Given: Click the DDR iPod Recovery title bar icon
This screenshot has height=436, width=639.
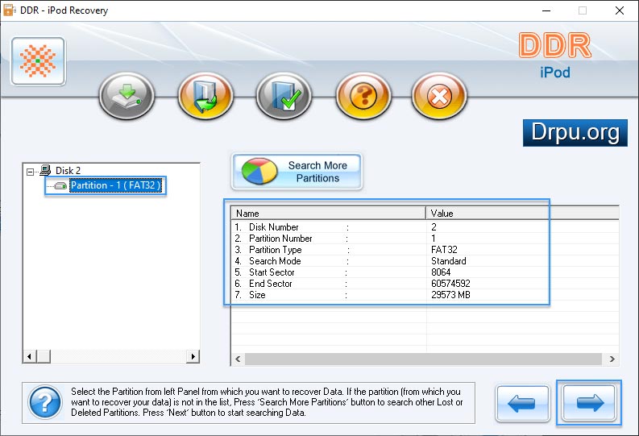Looking at the screenshot, I should 9,10.
